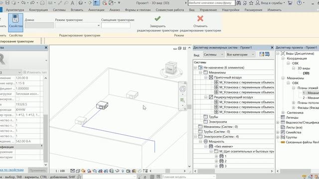Click the Смещение траектории input field
319x179 pixels.
coord(116,25)
